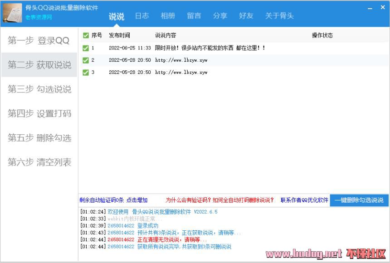Screen dimensions: 390x263
Task: Open the 关于骨头 tab
Action: pyautogui.click(x=279, y=16)
